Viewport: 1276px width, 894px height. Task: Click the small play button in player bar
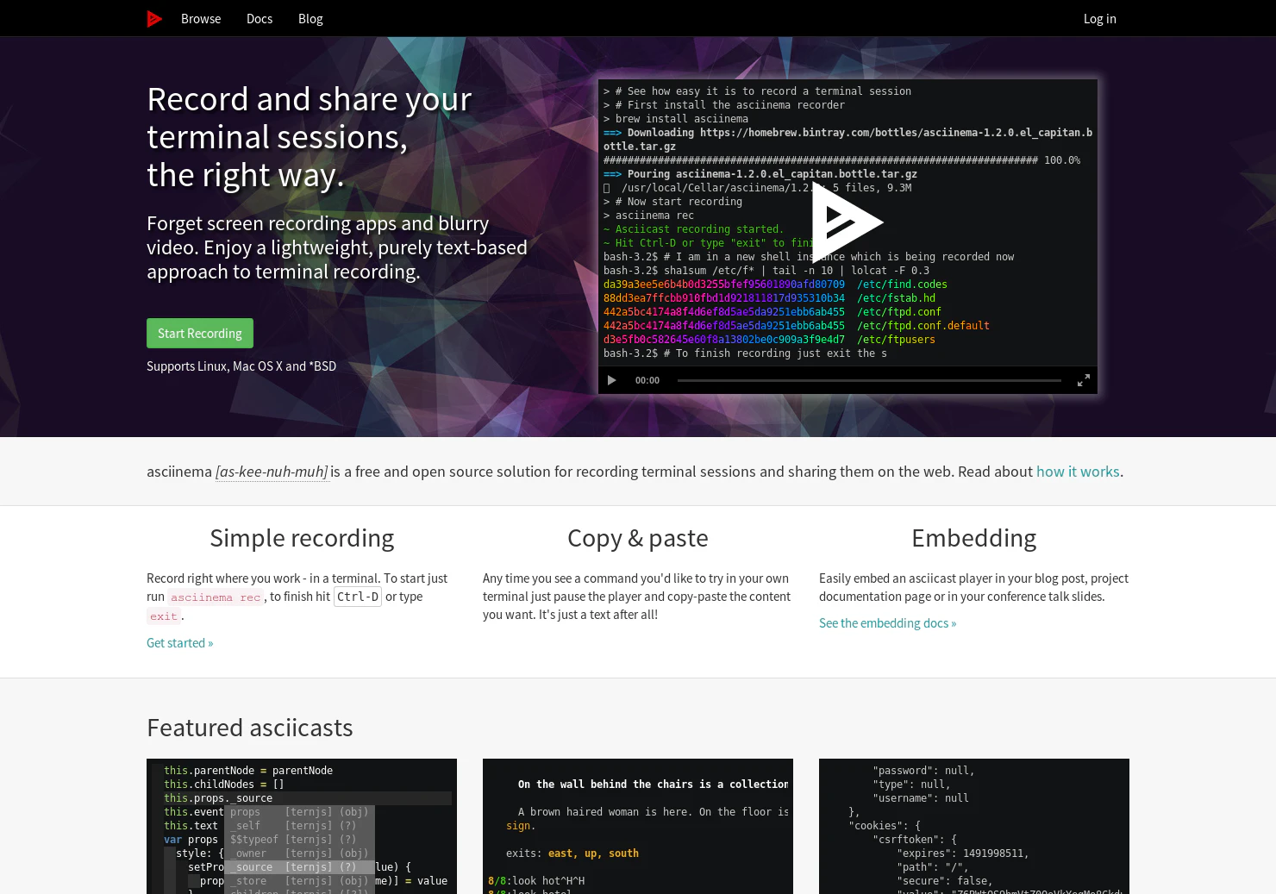click(x=612, y=380)
